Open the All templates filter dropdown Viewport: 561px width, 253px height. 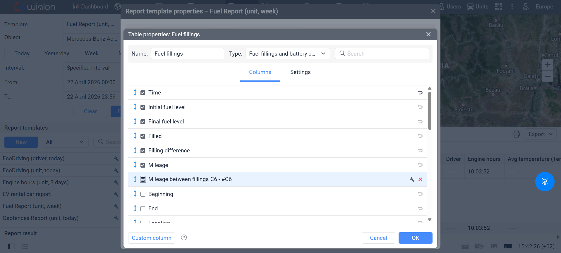[x=65, y=142]
